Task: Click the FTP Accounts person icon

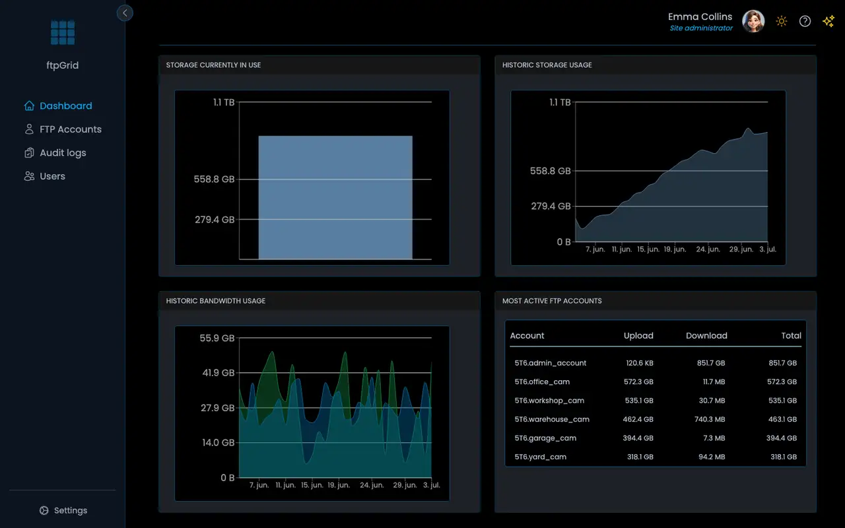Action: pos(29,129)
